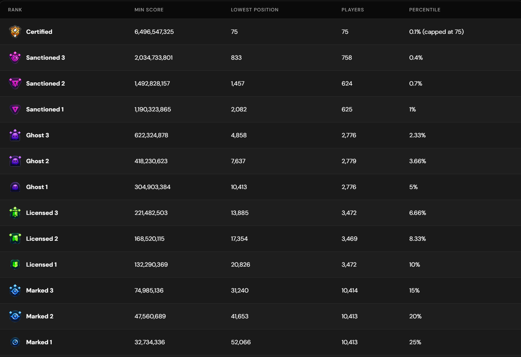Click min score 2,034,733,801

(x=153, y=58)
